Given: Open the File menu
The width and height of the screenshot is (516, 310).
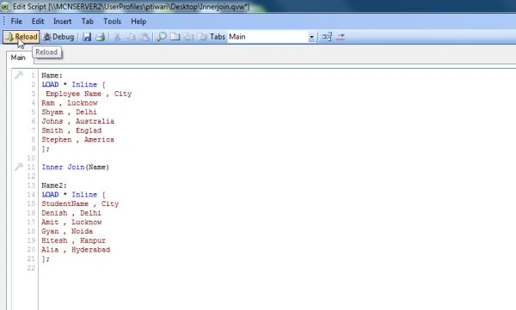Looking at the screenshot, I should tap(16, 21).
